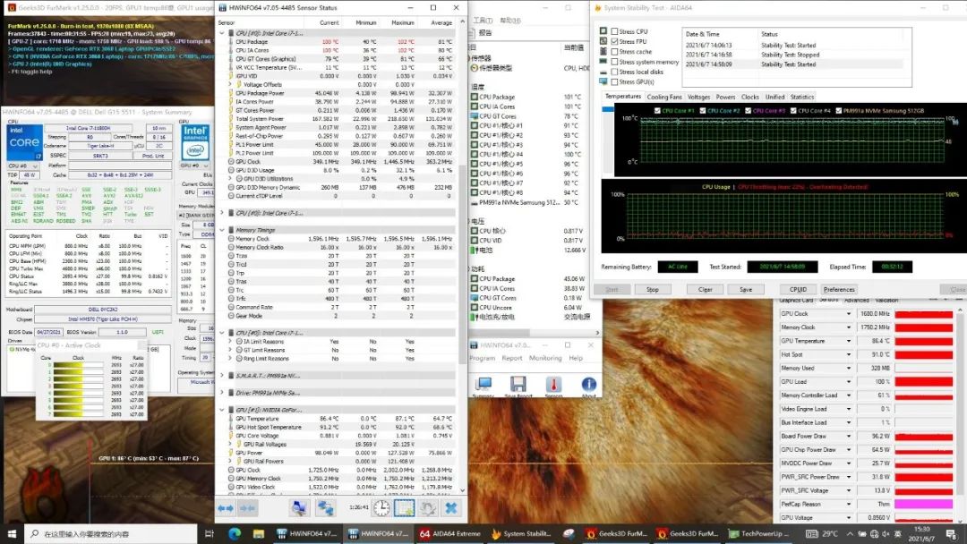The height and width of the screenshot is (544, 967).
Task: Click the blue X icon in sensor toolbar
Action: tap(451, 507)
